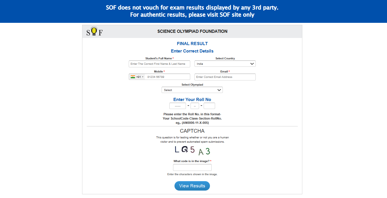The height and width of the screenshot is (198, 387).
Task: Focus the CAPTCHA code entry field
Action: [x=192, y=167]
